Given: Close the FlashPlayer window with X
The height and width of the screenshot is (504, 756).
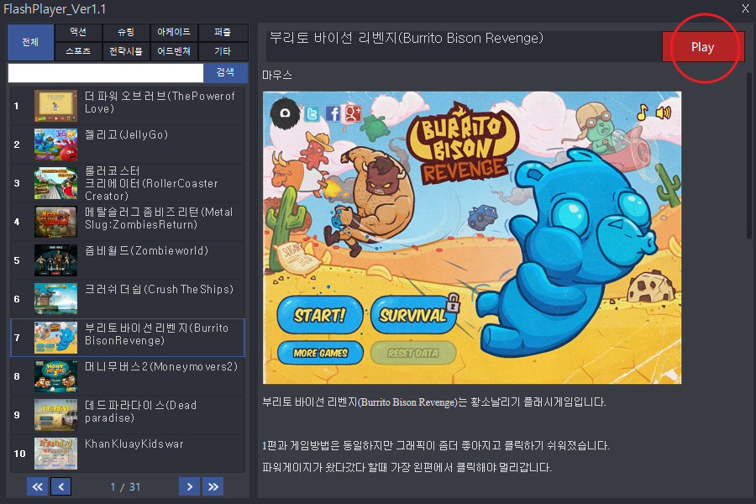Looking at the screenshot, I should pyautogui.click(x=745, y=8).
